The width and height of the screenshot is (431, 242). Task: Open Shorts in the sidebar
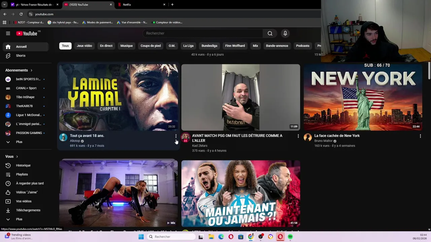point(26,55)
